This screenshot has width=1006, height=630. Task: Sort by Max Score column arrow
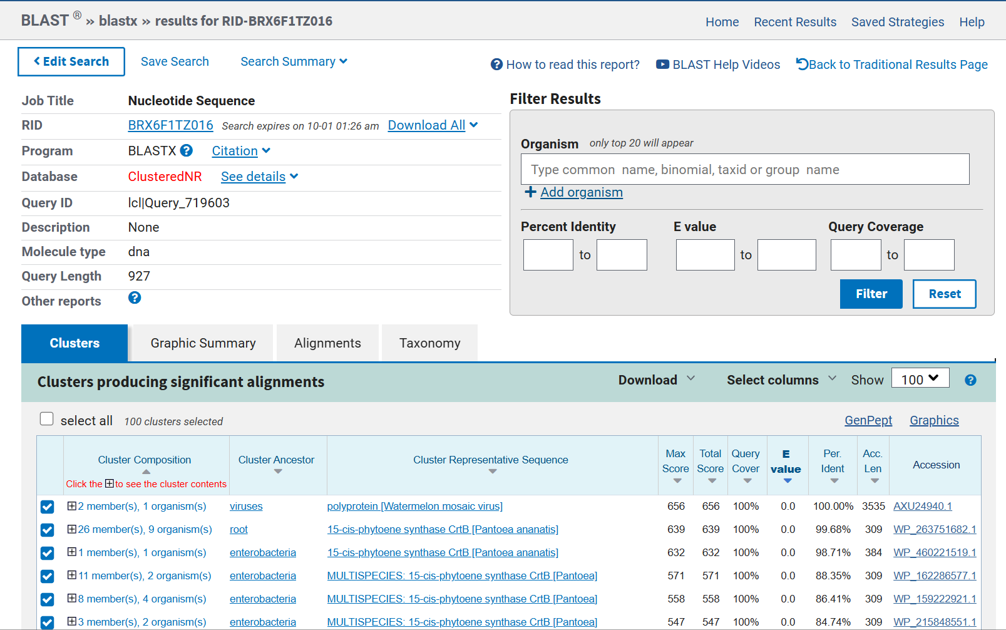click(677, 481)
